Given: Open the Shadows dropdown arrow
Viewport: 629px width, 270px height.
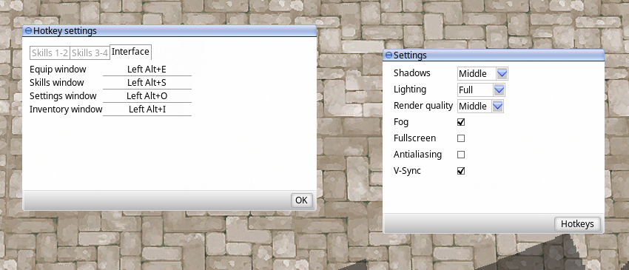Looking at the screenshot, I should pyautogui.click(x=502, y=73).
